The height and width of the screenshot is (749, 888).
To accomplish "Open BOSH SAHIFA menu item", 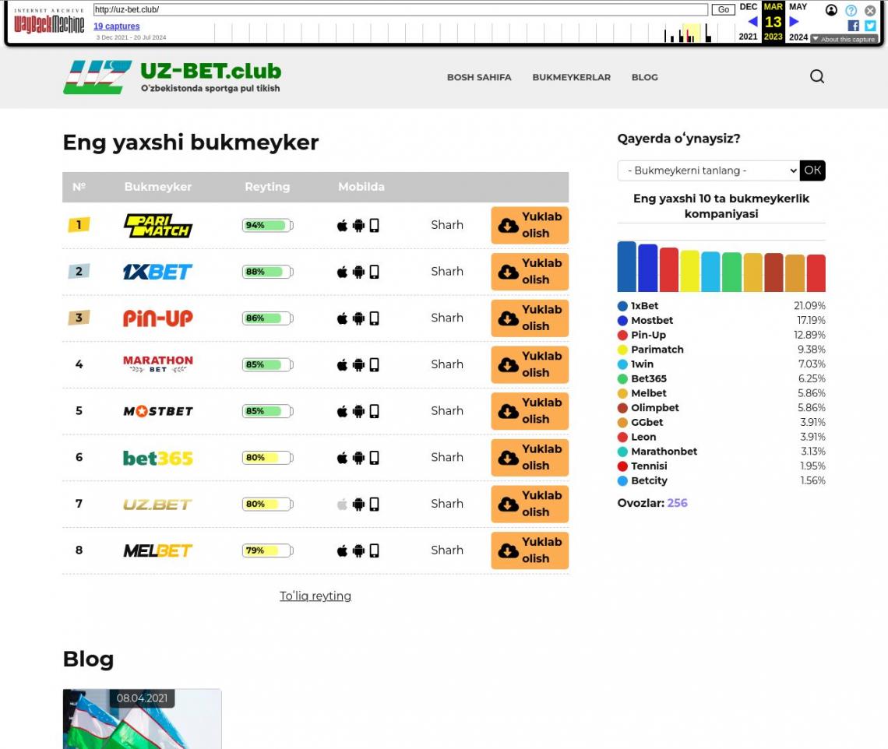I will click(x=479, y=78).
